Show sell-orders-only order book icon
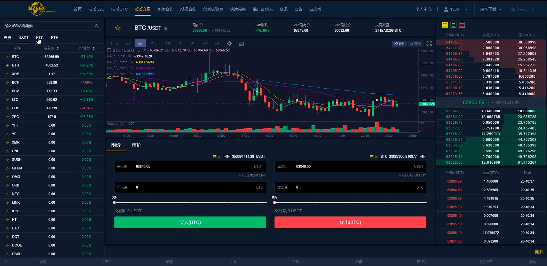 (x=462, y=25)
